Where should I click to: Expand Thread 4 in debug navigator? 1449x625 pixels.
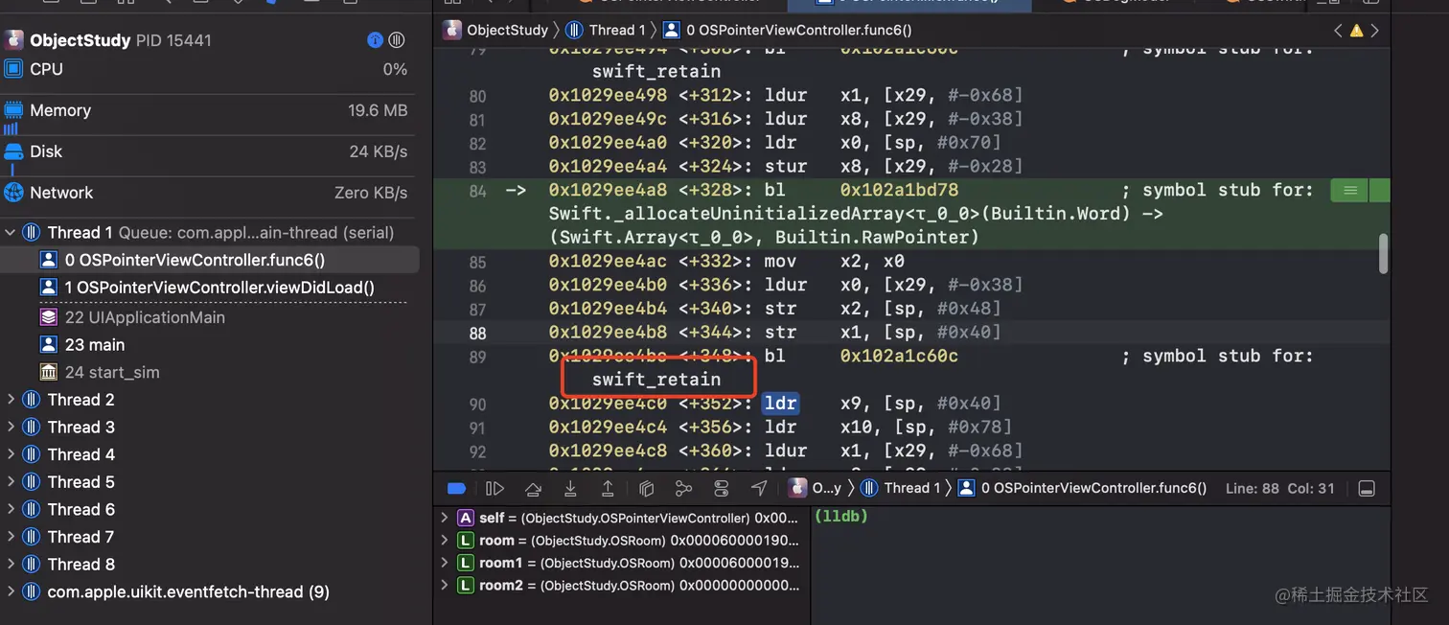point(11,454)
